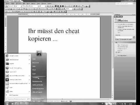Click the taskbar clock
Image resolution: width=140 pixels, height=105 pixels.
click(x=130, y=104)
